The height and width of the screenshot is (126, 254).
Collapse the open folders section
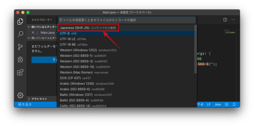[x=42, y=38]
